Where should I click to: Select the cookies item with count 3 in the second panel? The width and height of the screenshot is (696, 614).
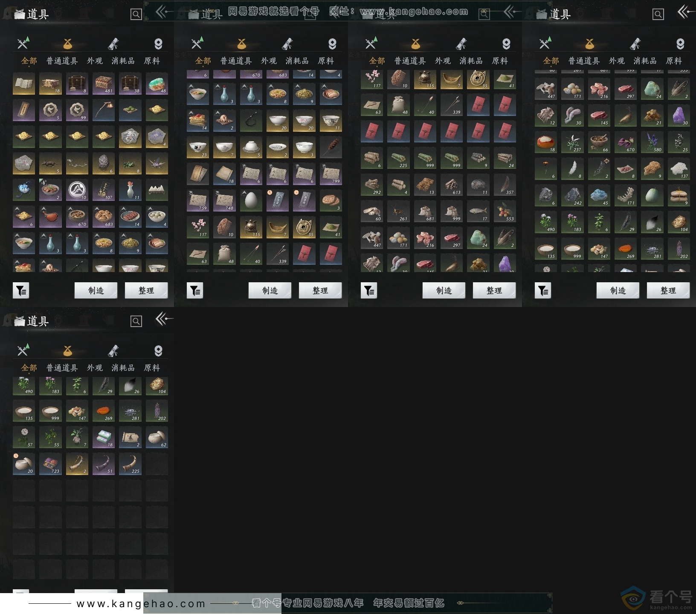click(x=331, y=201)
